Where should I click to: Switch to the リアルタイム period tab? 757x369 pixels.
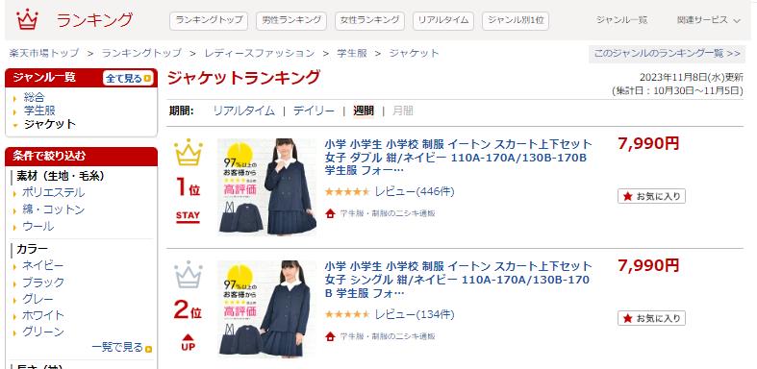pyautogui.click(x=243, y=111)
